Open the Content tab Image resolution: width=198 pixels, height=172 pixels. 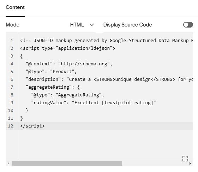point(15,7)
